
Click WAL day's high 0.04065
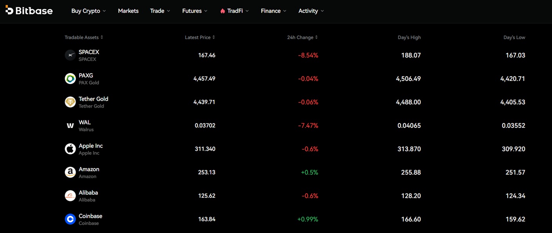(409, 125)
